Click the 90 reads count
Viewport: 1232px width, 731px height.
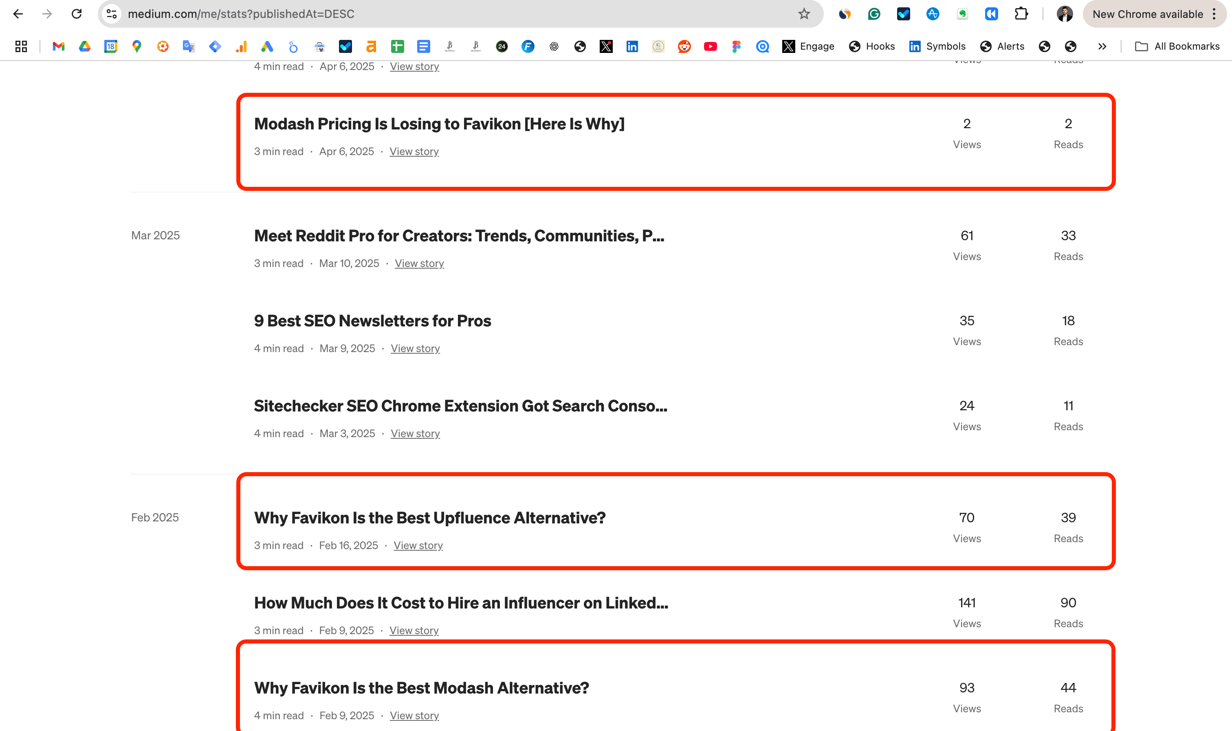coord(1068,603)
